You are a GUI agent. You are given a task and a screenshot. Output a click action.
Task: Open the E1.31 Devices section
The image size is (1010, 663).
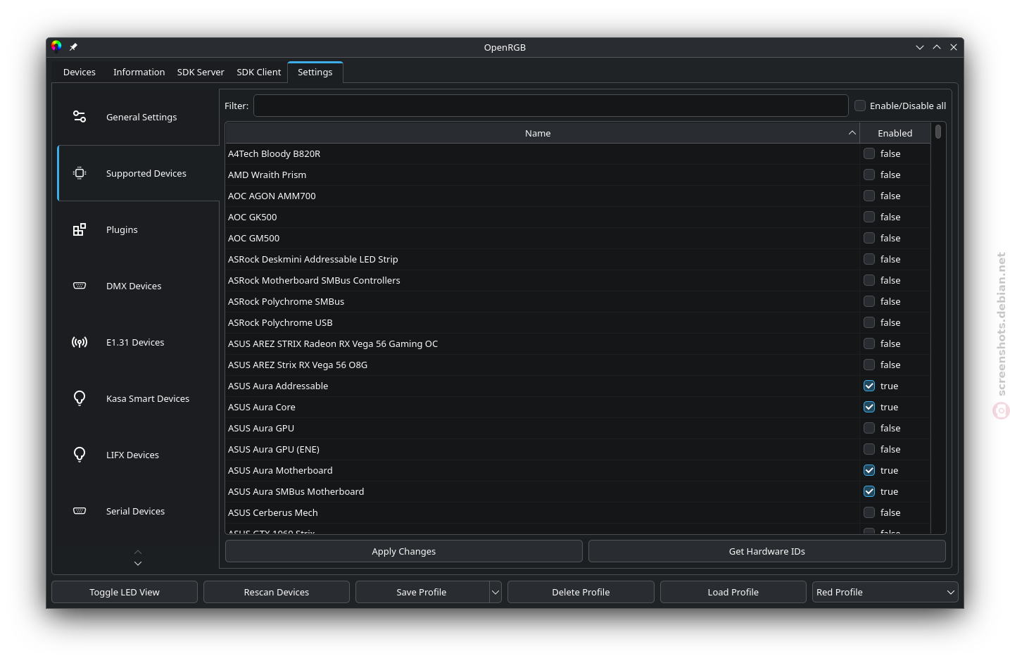pyautogui.click(x=139, y=342)
